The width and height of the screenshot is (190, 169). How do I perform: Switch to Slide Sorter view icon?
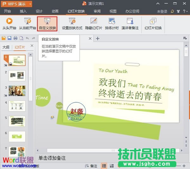pyautogui.click(x=112, y=166)
